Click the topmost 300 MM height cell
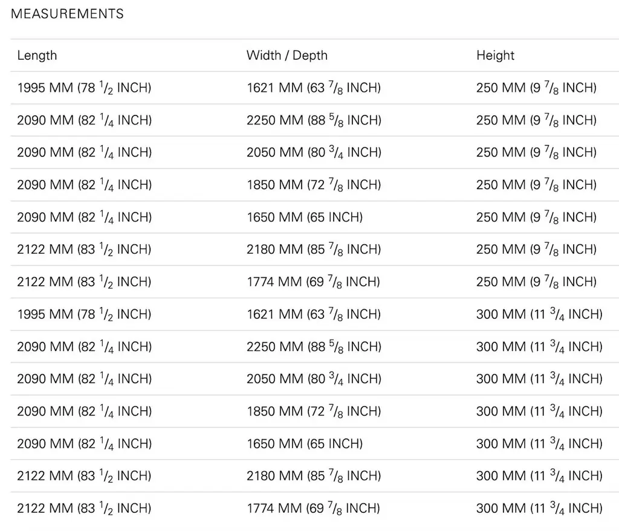619x531 pixels. point(539,314)
